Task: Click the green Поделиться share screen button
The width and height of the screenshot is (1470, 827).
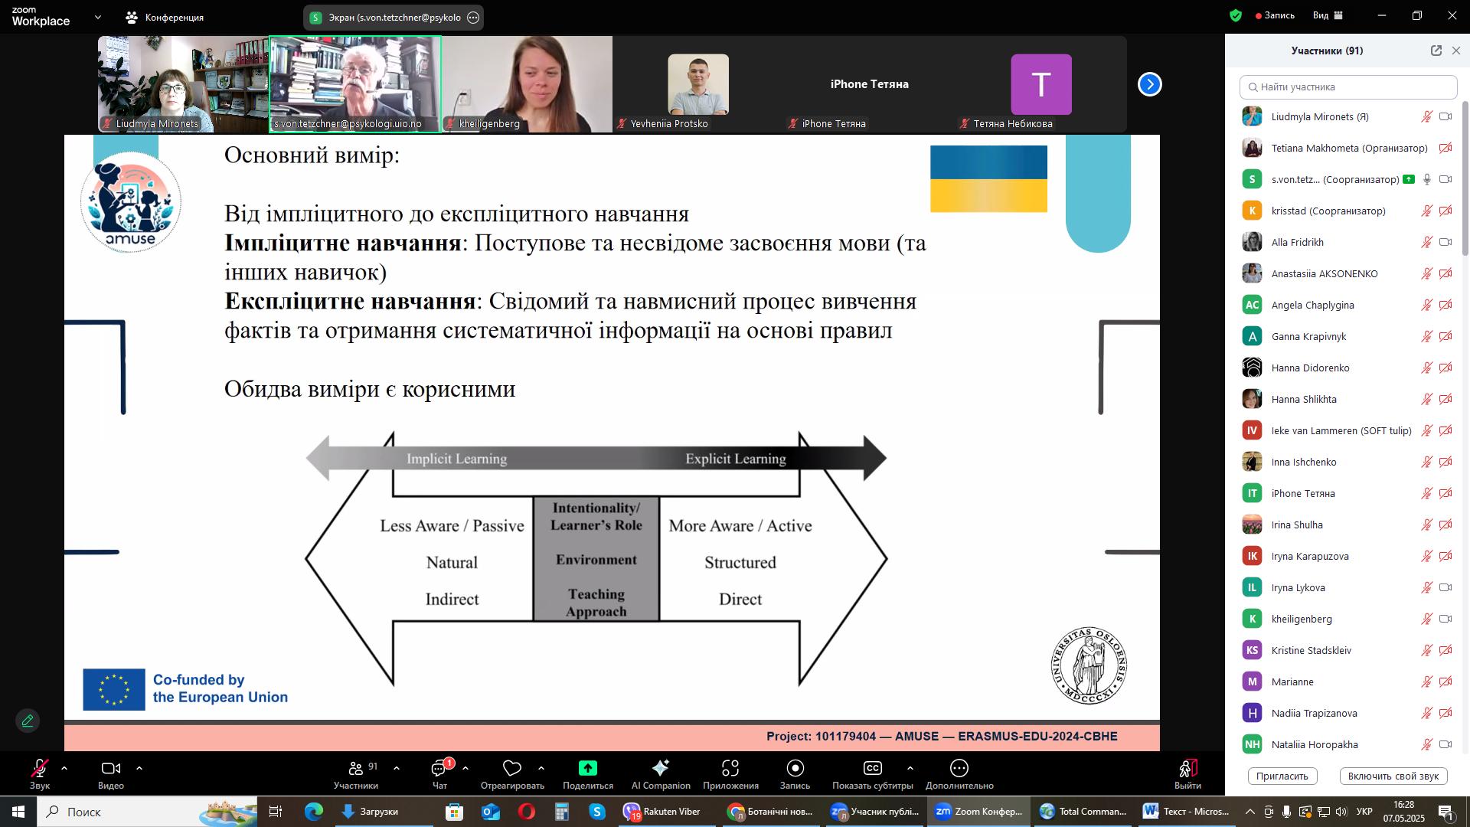Action: [588, 774]
